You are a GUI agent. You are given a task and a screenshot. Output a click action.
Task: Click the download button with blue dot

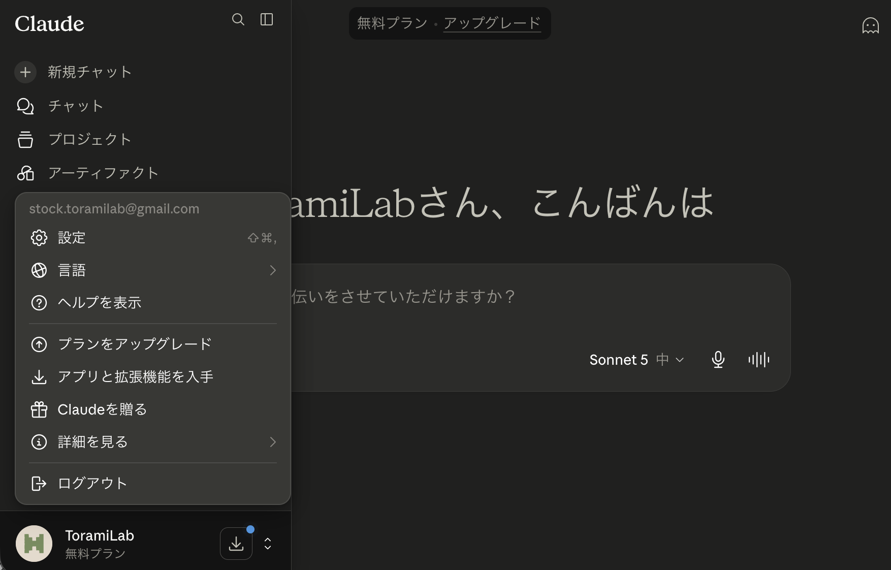pyautogui.click(x=236, y=544)
